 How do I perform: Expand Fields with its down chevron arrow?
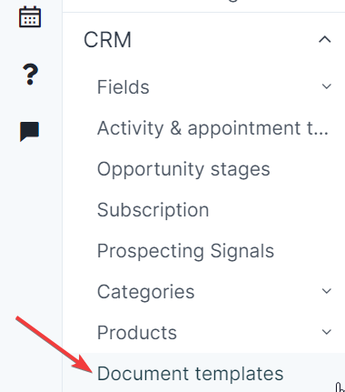(327, 86)
